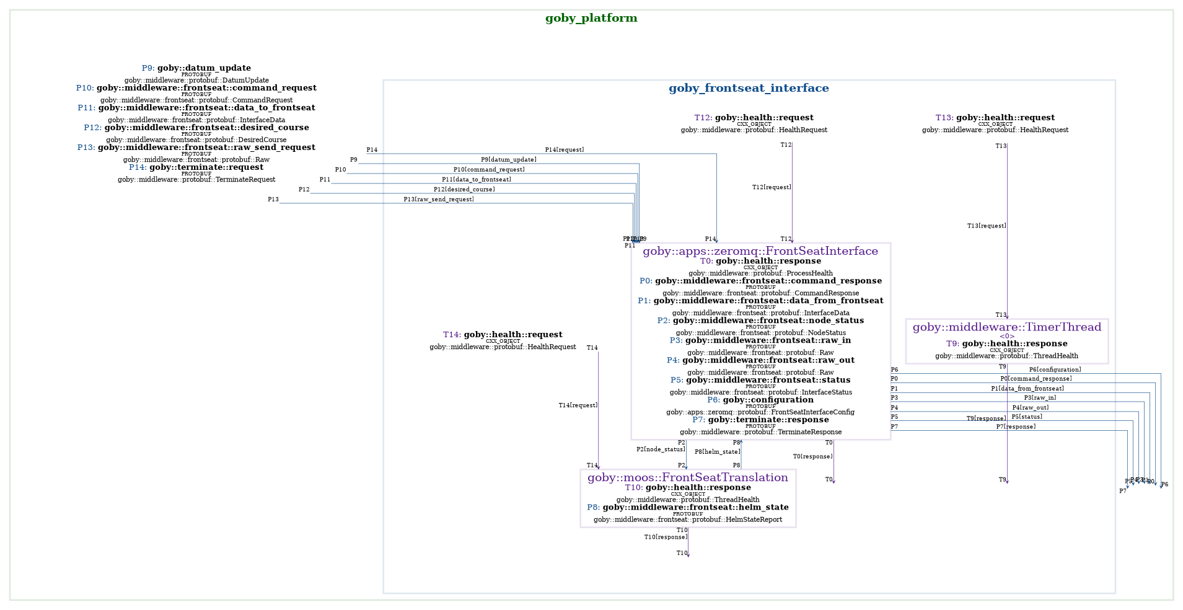Viewport: 1183px width, 610px height.
Task: Select the P2[node_status] edge label
Action: click(661, 449)
